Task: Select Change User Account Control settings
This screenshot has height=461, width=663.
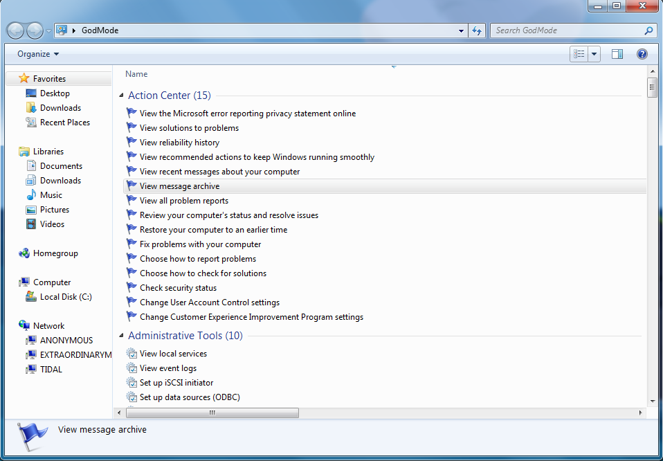Action: click(210, 302)
